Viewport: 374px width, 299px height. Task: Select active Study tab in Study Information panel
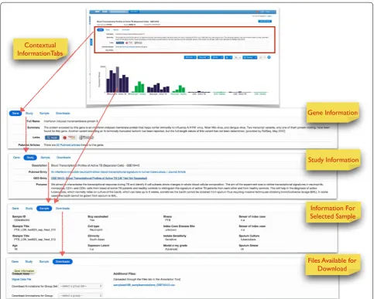pos(30,158)
